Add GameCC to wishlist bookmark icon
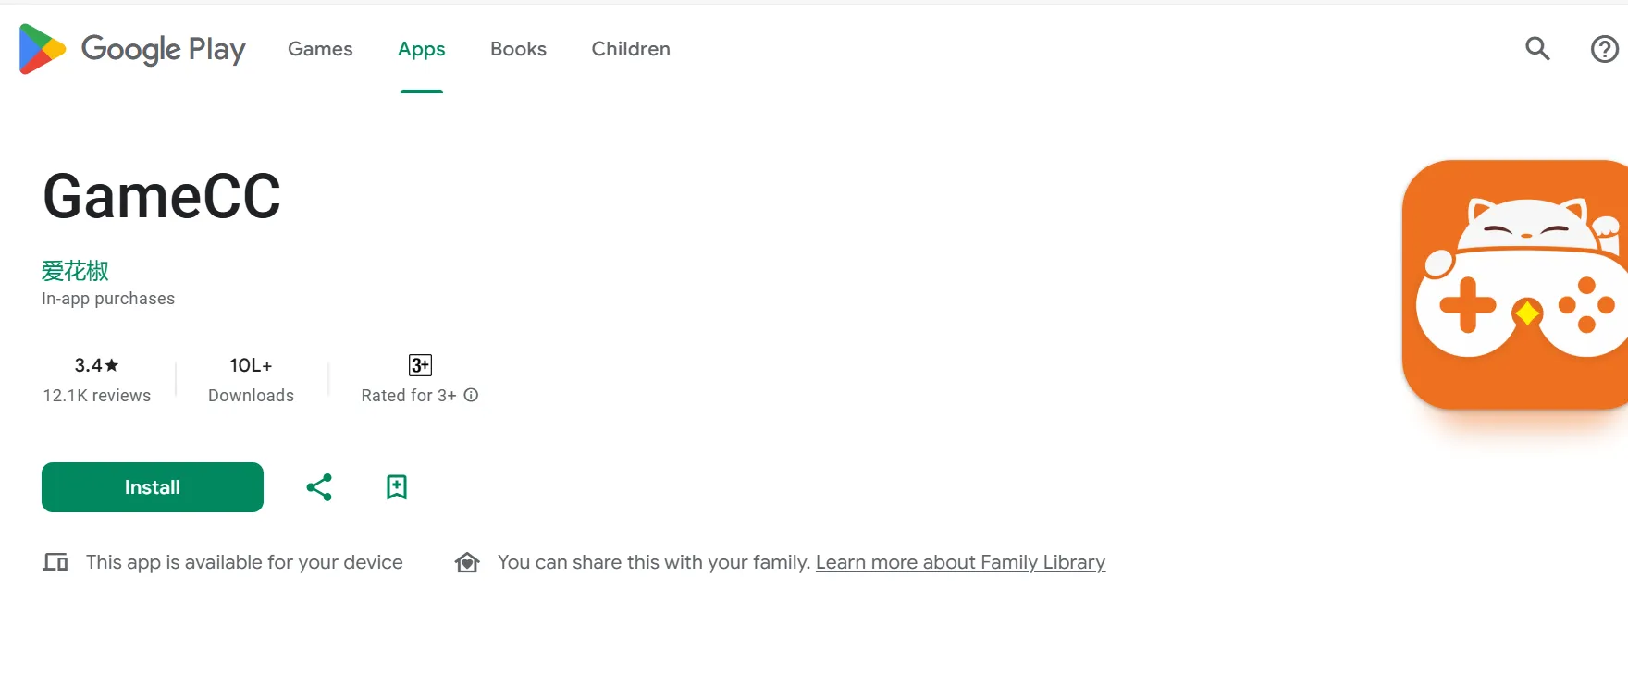Viewport: 1628px width, 675px height. pos(397,487)
